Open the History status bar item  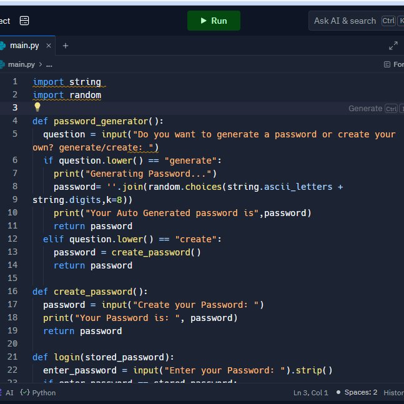tap(393, 393)
